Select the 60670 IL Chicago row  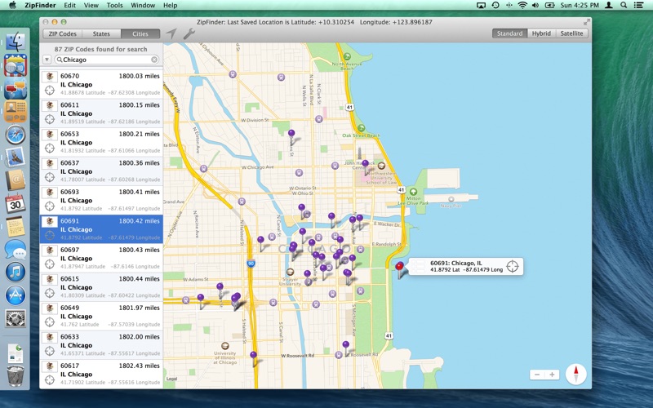point(101,84)
